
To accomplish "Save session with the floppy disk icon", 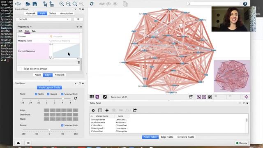I will [x=35, y=4].
